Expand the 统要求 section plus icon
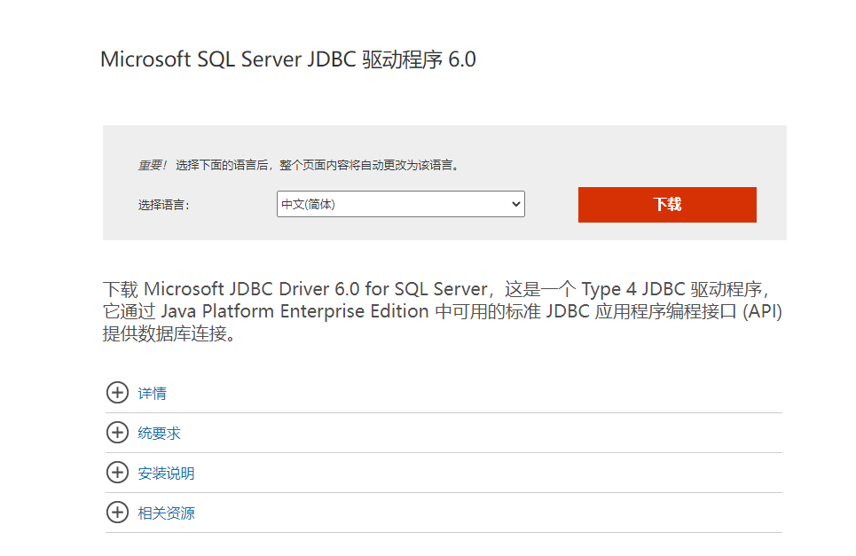This screenshot has width=856, height=556. (117, 432)
